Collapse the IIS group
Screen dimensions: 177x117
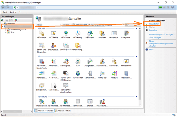tap(136, 56)
